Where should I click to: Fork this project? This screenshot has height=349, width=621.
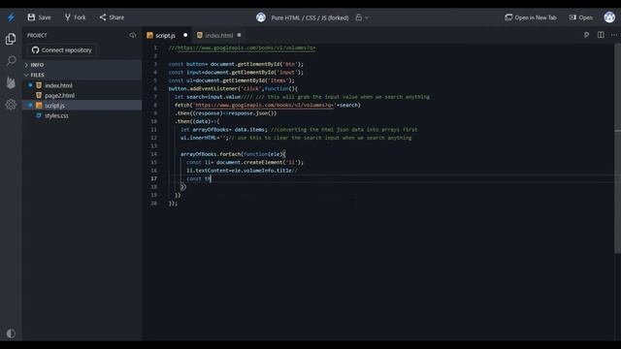click(x=75, y=17)
